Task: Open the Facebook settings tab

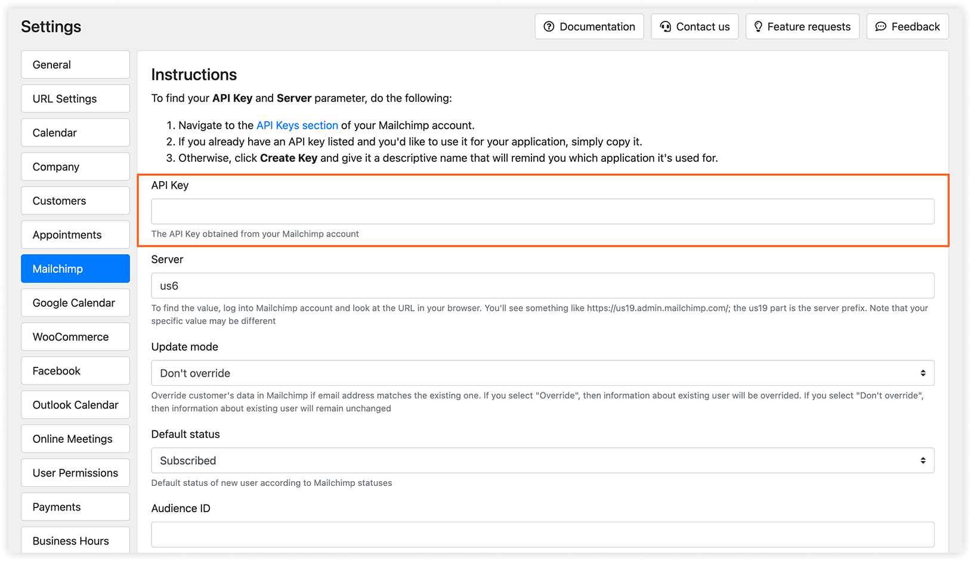Action: (75, 371)
